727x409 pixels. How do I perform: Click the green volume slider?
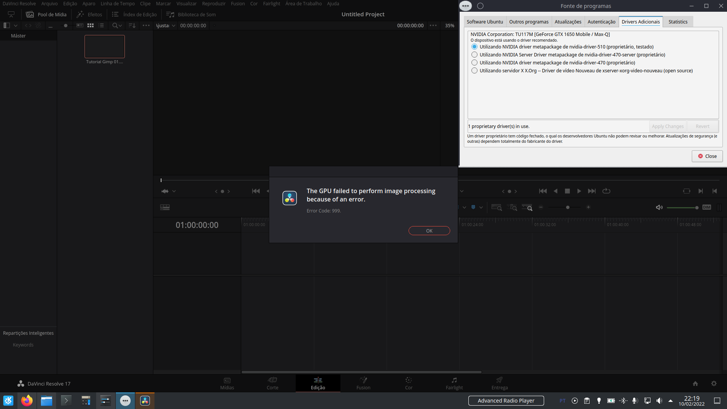(682, 208)
